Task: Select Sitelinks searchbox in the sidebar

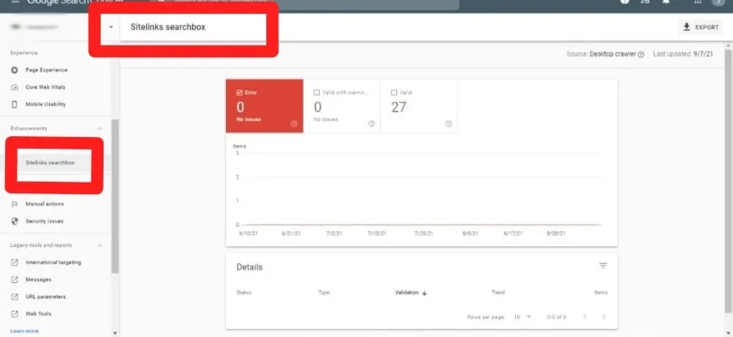Action: click(50, 163)
